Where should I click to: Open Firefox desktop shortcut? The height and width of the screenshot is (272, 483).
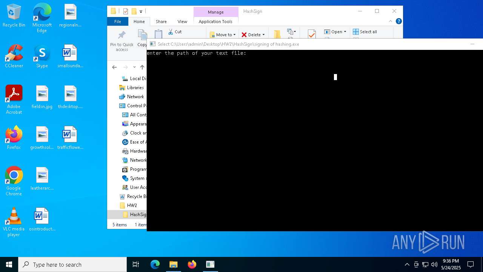point(14,138)
